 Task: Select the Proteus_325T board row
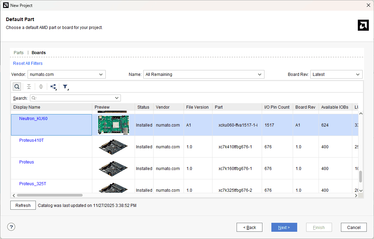pyautogui.click(x=33, y=184)
